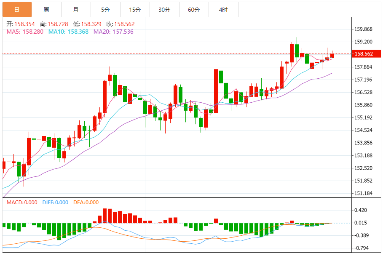The width and height of the screenshot is (383, 253).
Task: Select the 15分 interval tab
Action: [x=135, y=9]
